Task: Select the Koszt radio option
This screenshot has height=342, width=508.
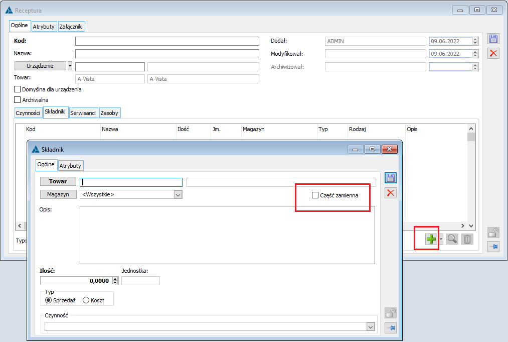Action: (x=86, y=300)
